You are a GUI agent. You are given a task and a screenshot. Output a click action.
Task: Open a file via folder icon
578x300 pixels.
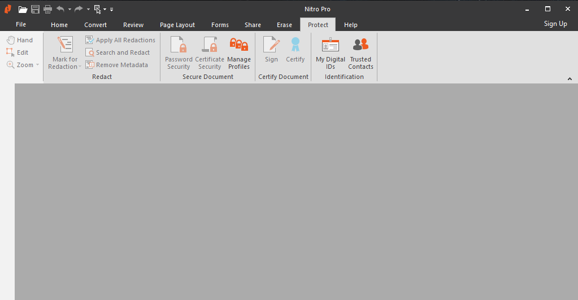point(23,9)
